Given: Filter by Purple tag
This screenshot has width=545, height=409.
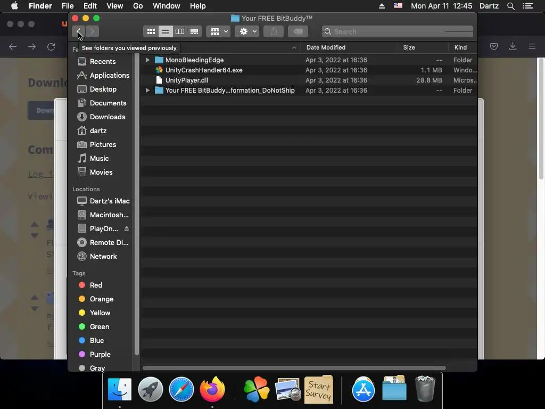Looking at the screenshot, I should (x=100, y=354).
